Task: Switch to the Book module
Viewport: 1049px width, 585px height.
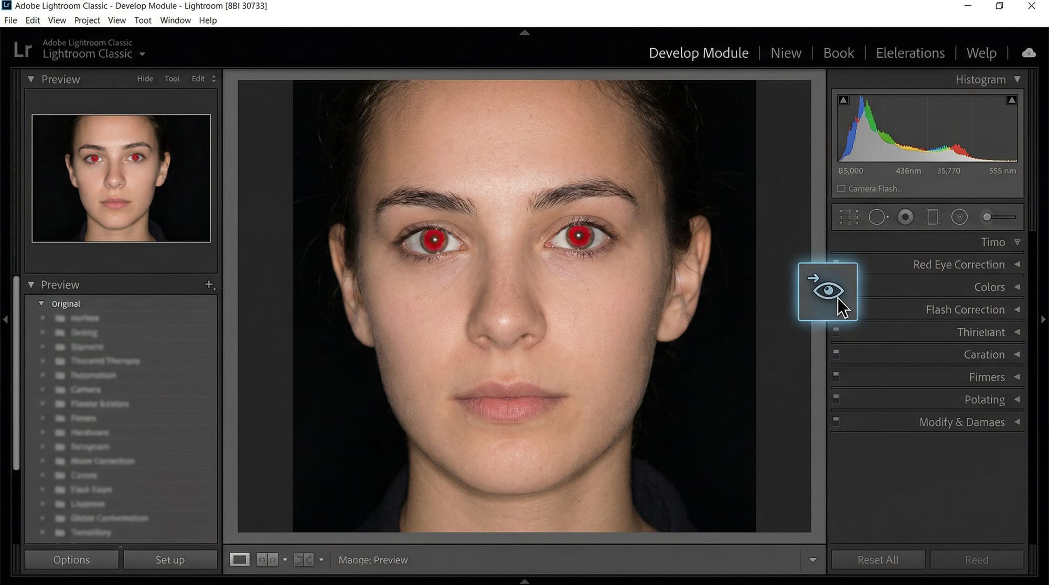Action: [838, 53]
